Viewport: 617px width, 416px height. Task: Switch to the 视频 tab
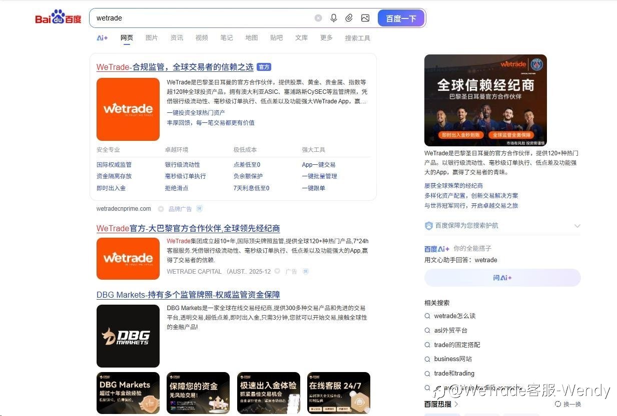(202, 38)
